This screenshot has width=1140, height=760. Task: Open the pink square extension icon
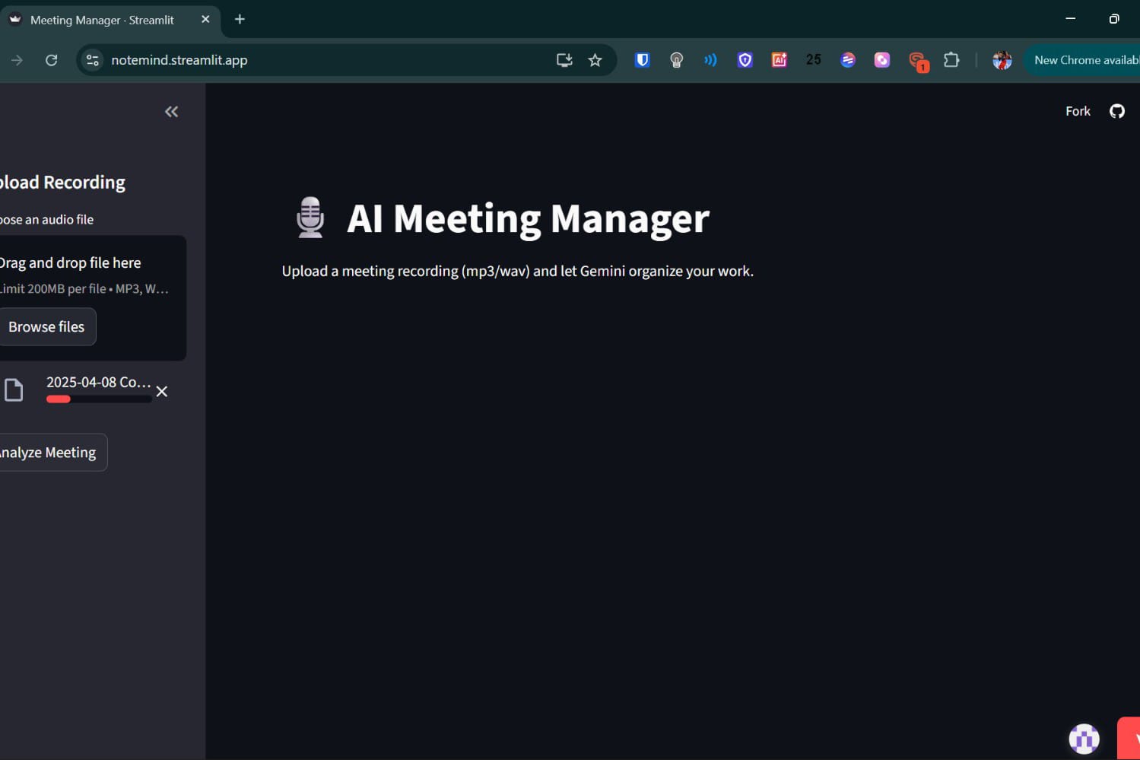[882, 60]
